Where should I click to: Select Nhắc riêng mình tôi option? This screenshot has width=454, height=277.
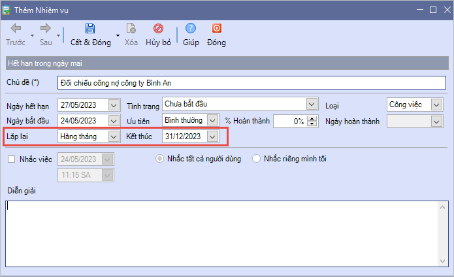coord(256,159)
